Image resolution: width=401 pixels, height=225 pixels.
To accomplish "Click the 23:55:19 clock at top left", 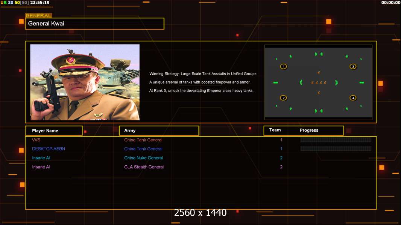I will [x=40, y=3].
